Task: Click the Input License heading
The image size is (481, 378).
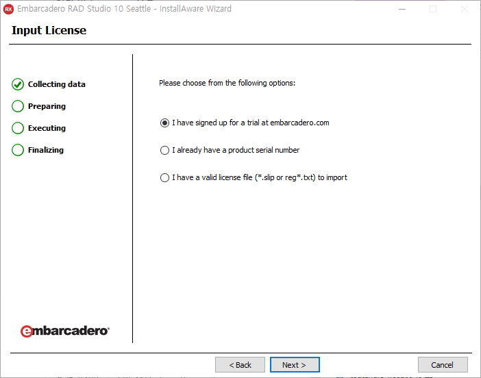Action: 49,31
